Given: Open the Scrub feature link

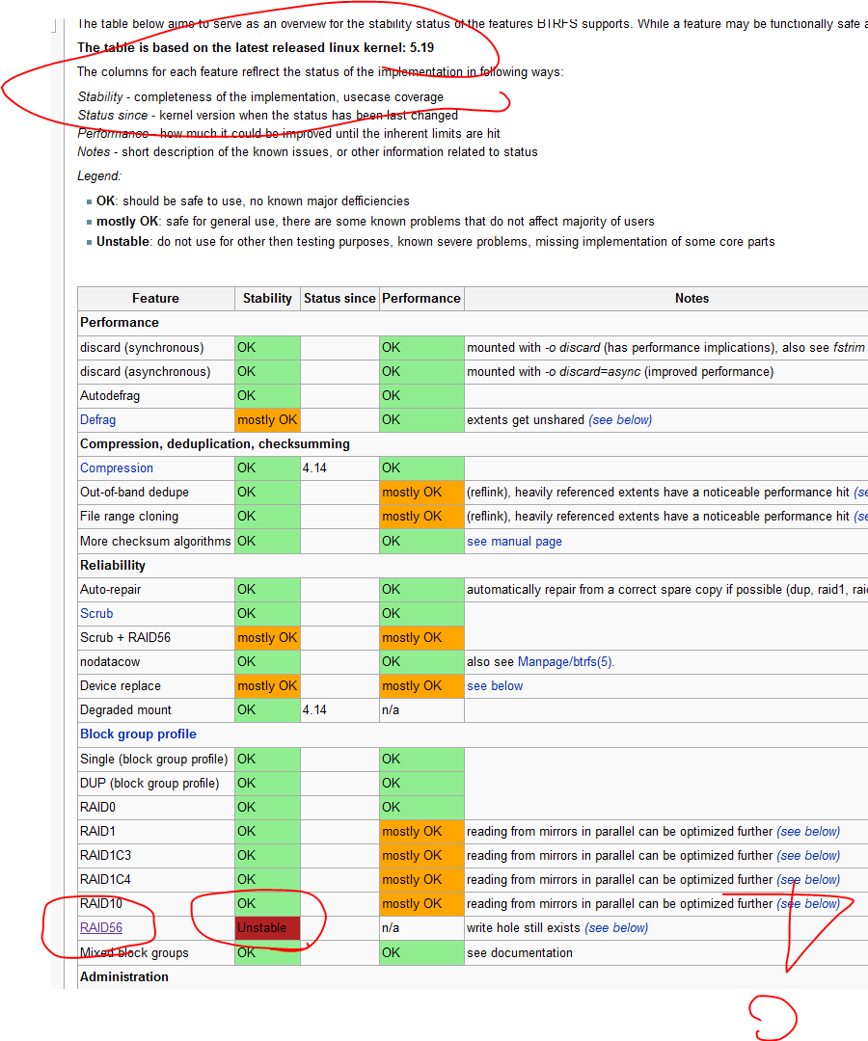Looking at the screenshot, I should 96,613.
